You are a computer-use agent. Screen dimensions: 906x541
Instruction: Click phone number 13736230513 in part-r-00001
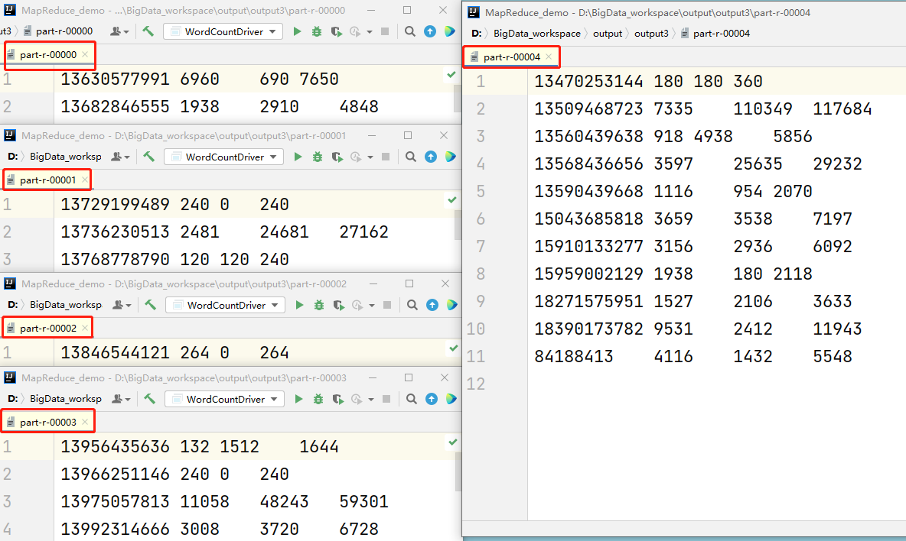click(x=115, y=232)
